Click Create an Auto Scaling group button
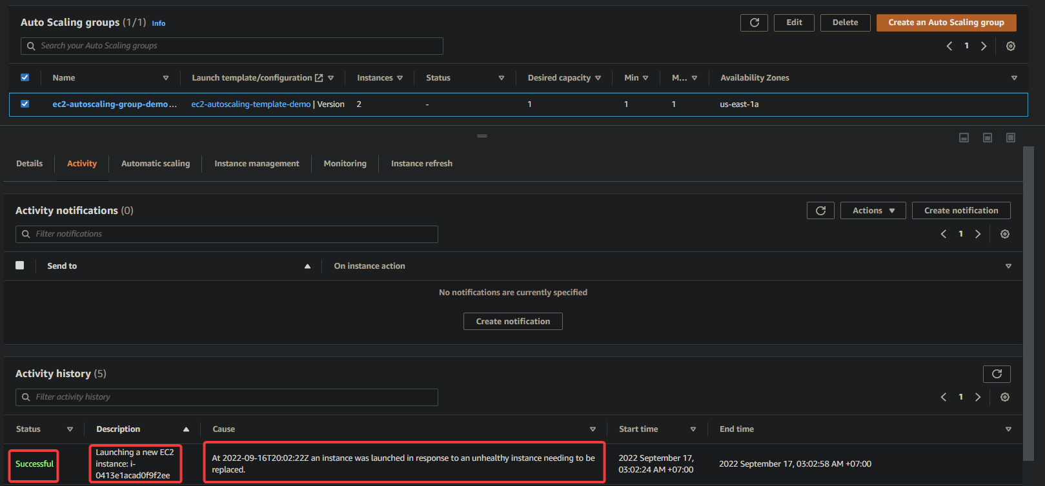This screenshot has width=1045, height=486. 946,23
